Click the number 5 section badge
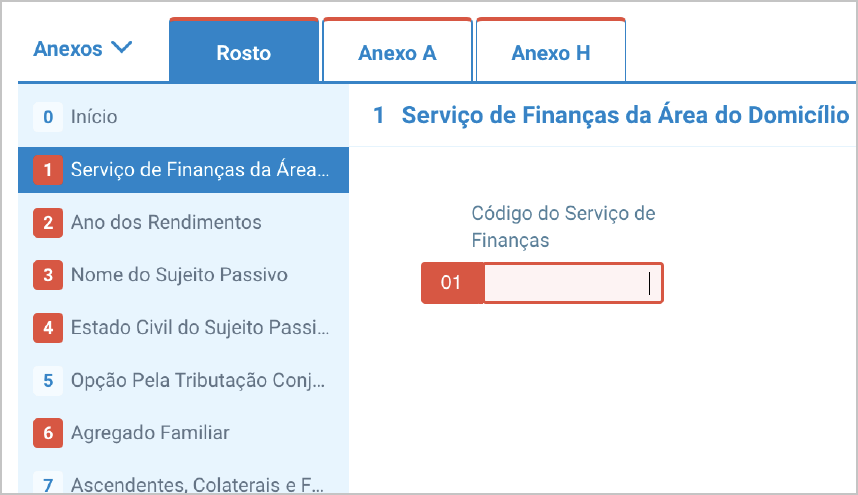The image size is (858, 495). (48, 381)
